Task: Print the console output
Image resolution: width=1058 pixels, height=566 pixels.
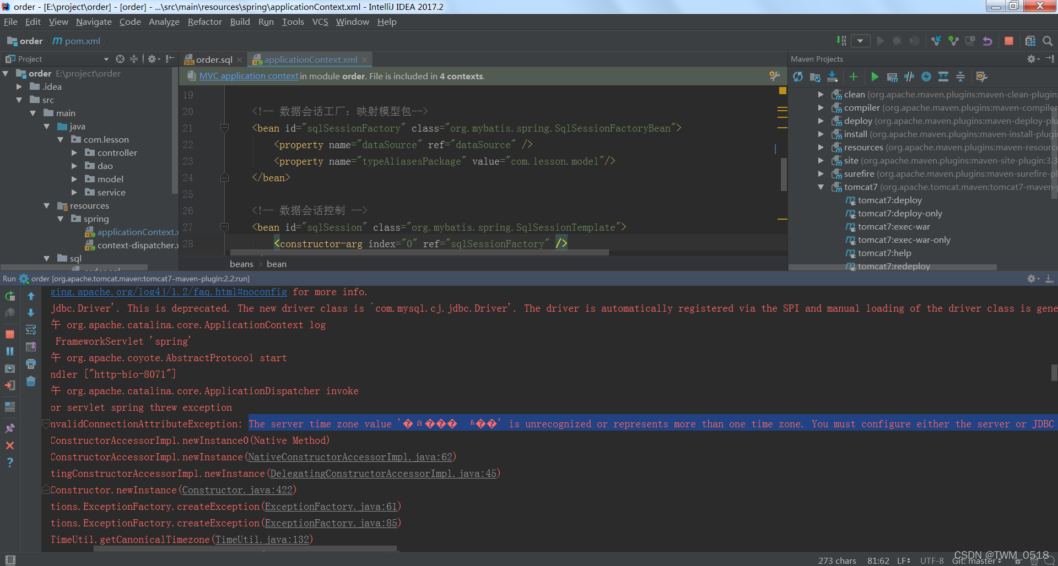Action: (x=31, y=364)
